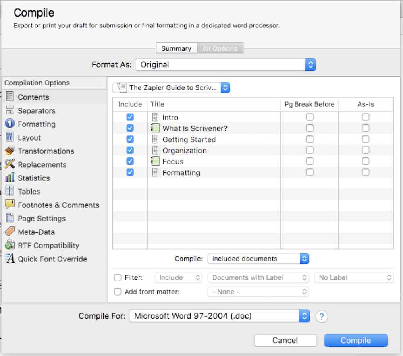Click the document icon beside Organization
403x356 pixels.
pyautogui.click(x=155, y=150)
